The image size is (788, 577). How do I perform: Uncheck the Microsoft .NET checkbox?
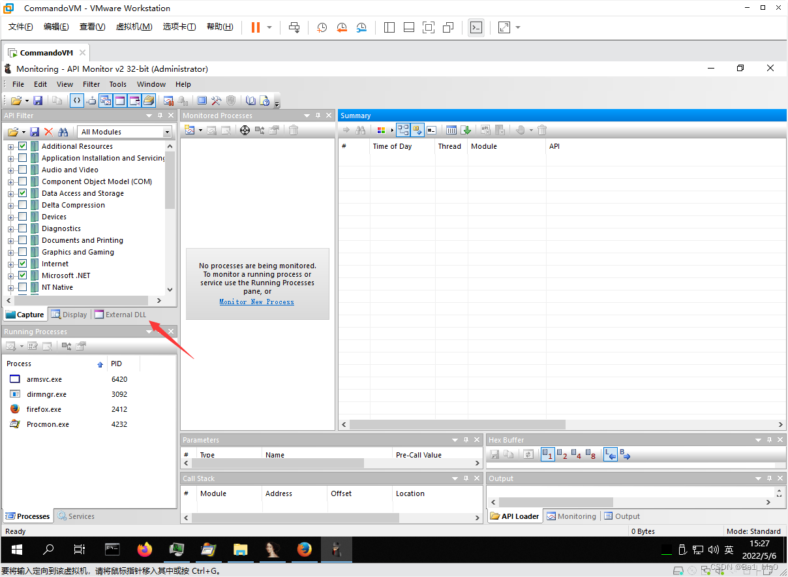click(x=23, y=275)
